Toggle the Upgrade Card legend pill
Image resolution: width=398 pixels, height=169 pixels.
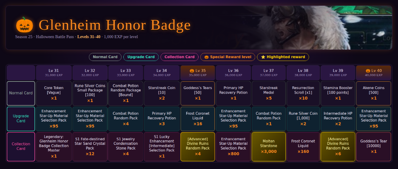(x=141, y=57)
